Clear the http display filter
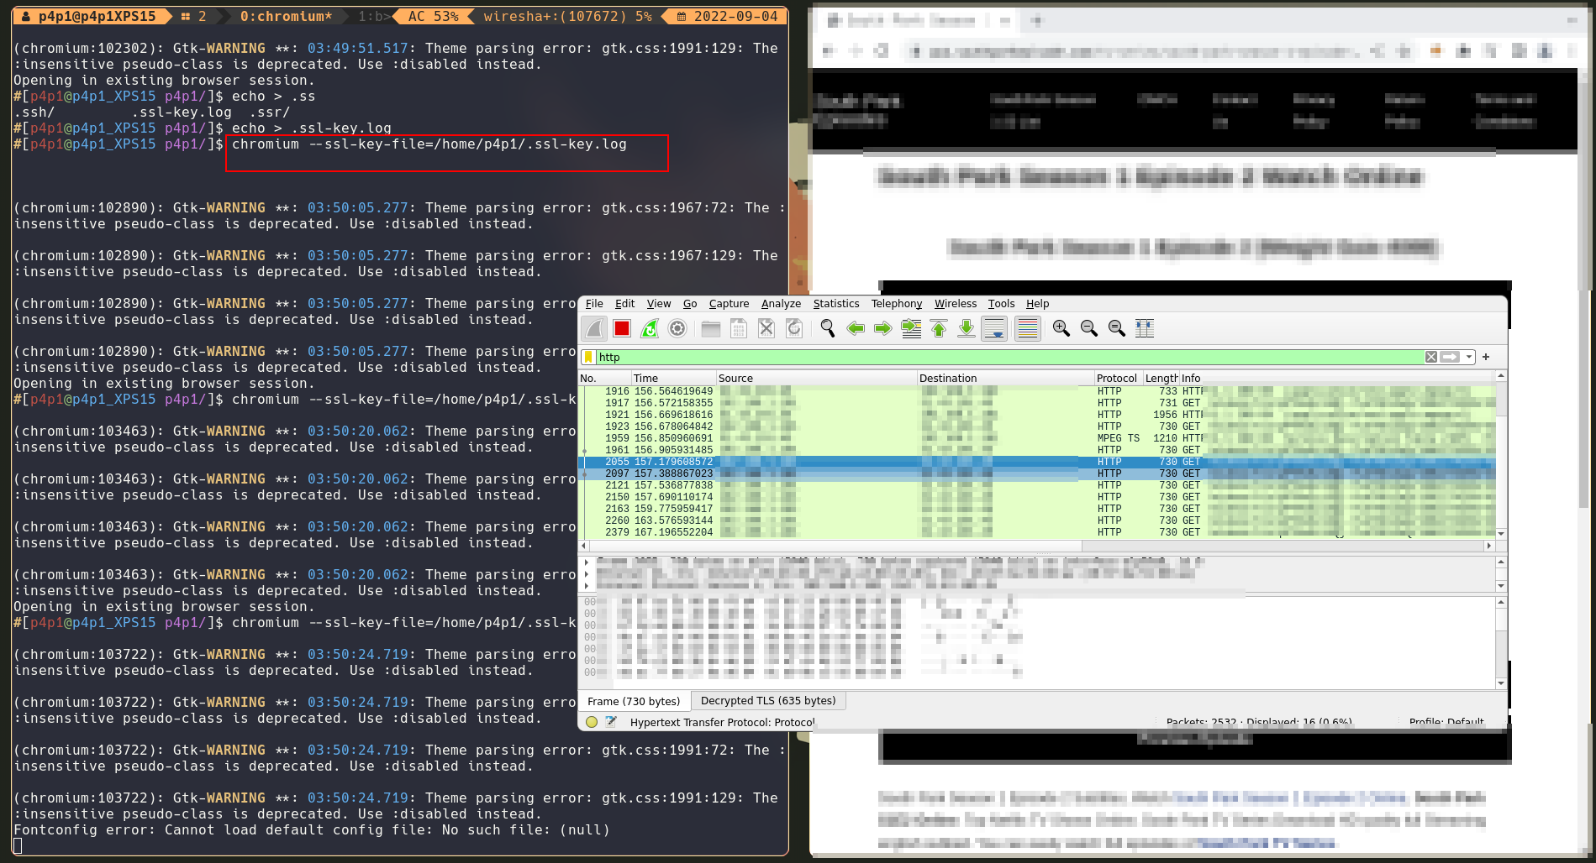Image resolution: width=1596 pixels, height=863 pixels. click(x=1430, y=357)
